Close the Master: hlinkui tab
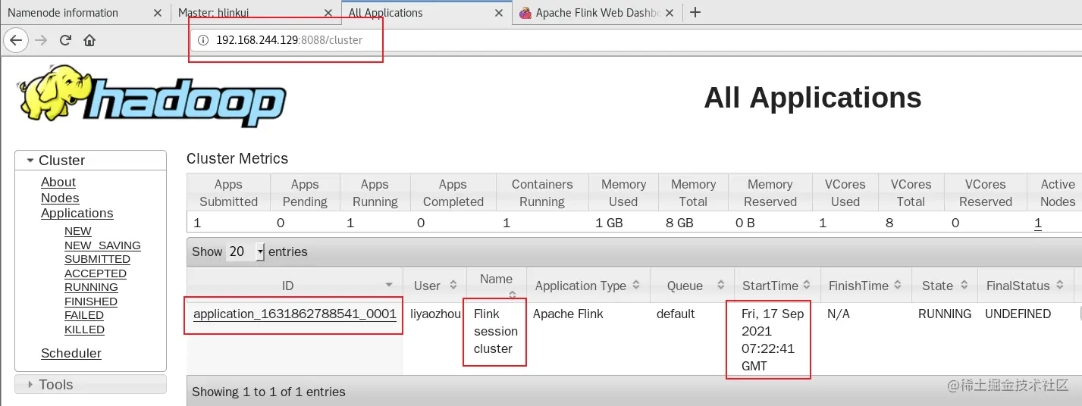 328,13
